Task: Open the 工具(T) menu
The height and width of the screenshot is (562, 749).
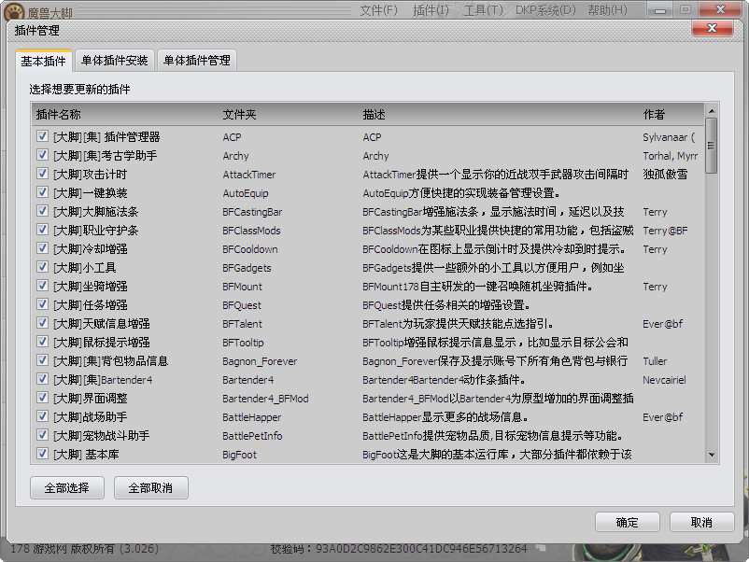Action: pos(480,9)
